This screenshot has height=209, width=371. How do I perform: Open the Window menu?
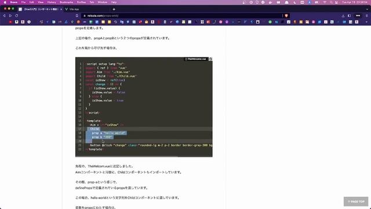click(103, 2)
